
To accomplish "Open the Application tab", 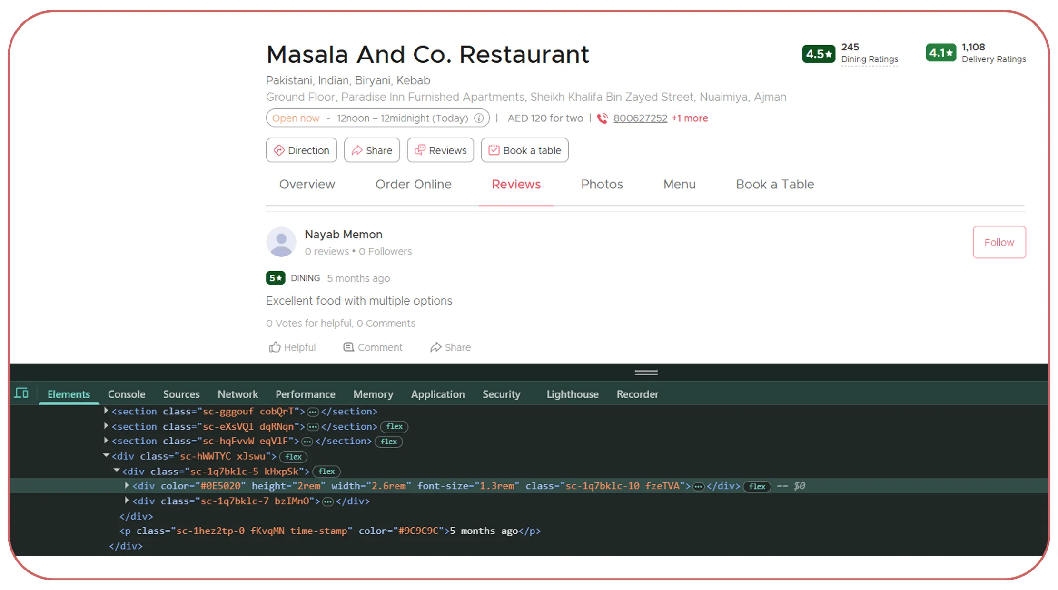I will coord(437,394).
